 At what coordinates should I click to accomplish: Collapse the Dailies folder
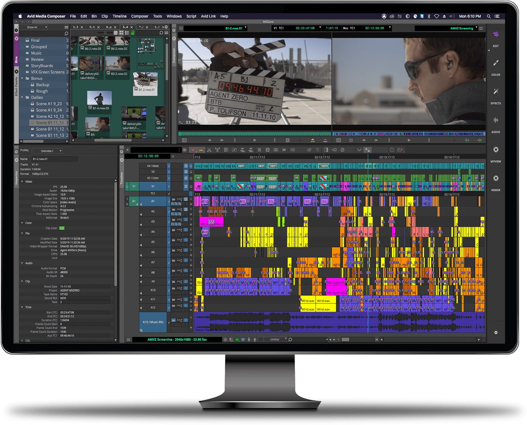(x=22, y=97)
